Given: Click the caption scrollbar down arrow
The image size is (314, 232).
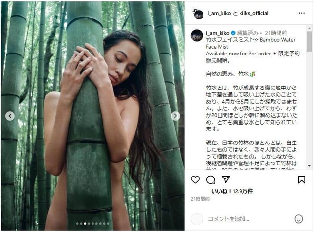Looking at the screenshot, I should pyautogui.click(x=309, y=166).
